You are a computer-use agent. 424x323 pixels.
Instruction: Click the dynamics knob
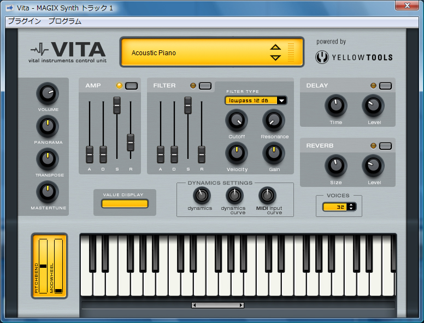tap(202, 195)
